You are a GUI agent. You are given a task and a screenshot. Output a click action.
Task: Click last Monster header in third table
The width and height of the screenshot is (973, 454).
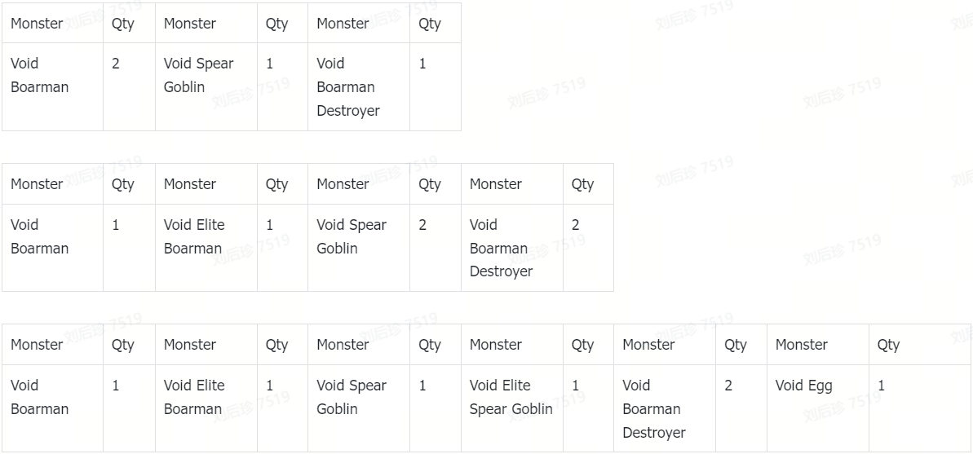coord(818,345)
